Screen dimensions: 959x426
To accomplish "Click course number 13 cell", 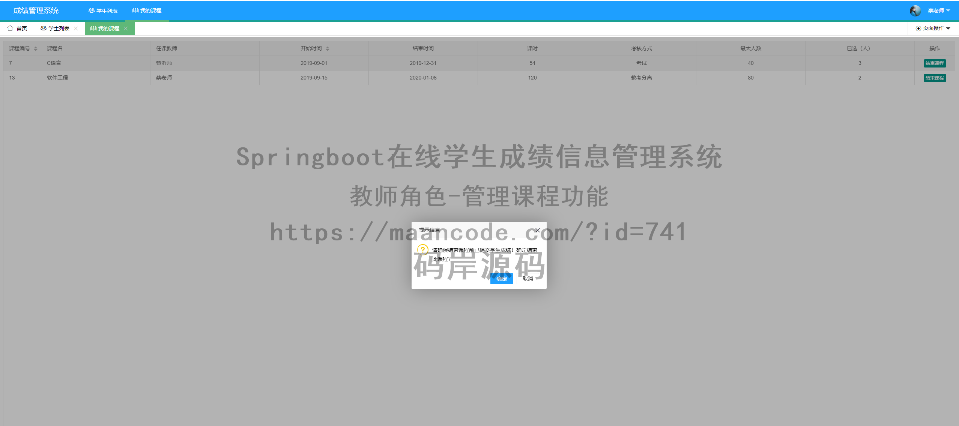I will (22, 78).
